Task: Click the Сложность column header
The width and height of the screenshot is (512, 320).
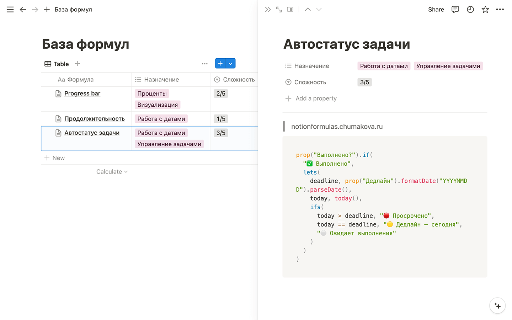Action: tap(234, 80)
